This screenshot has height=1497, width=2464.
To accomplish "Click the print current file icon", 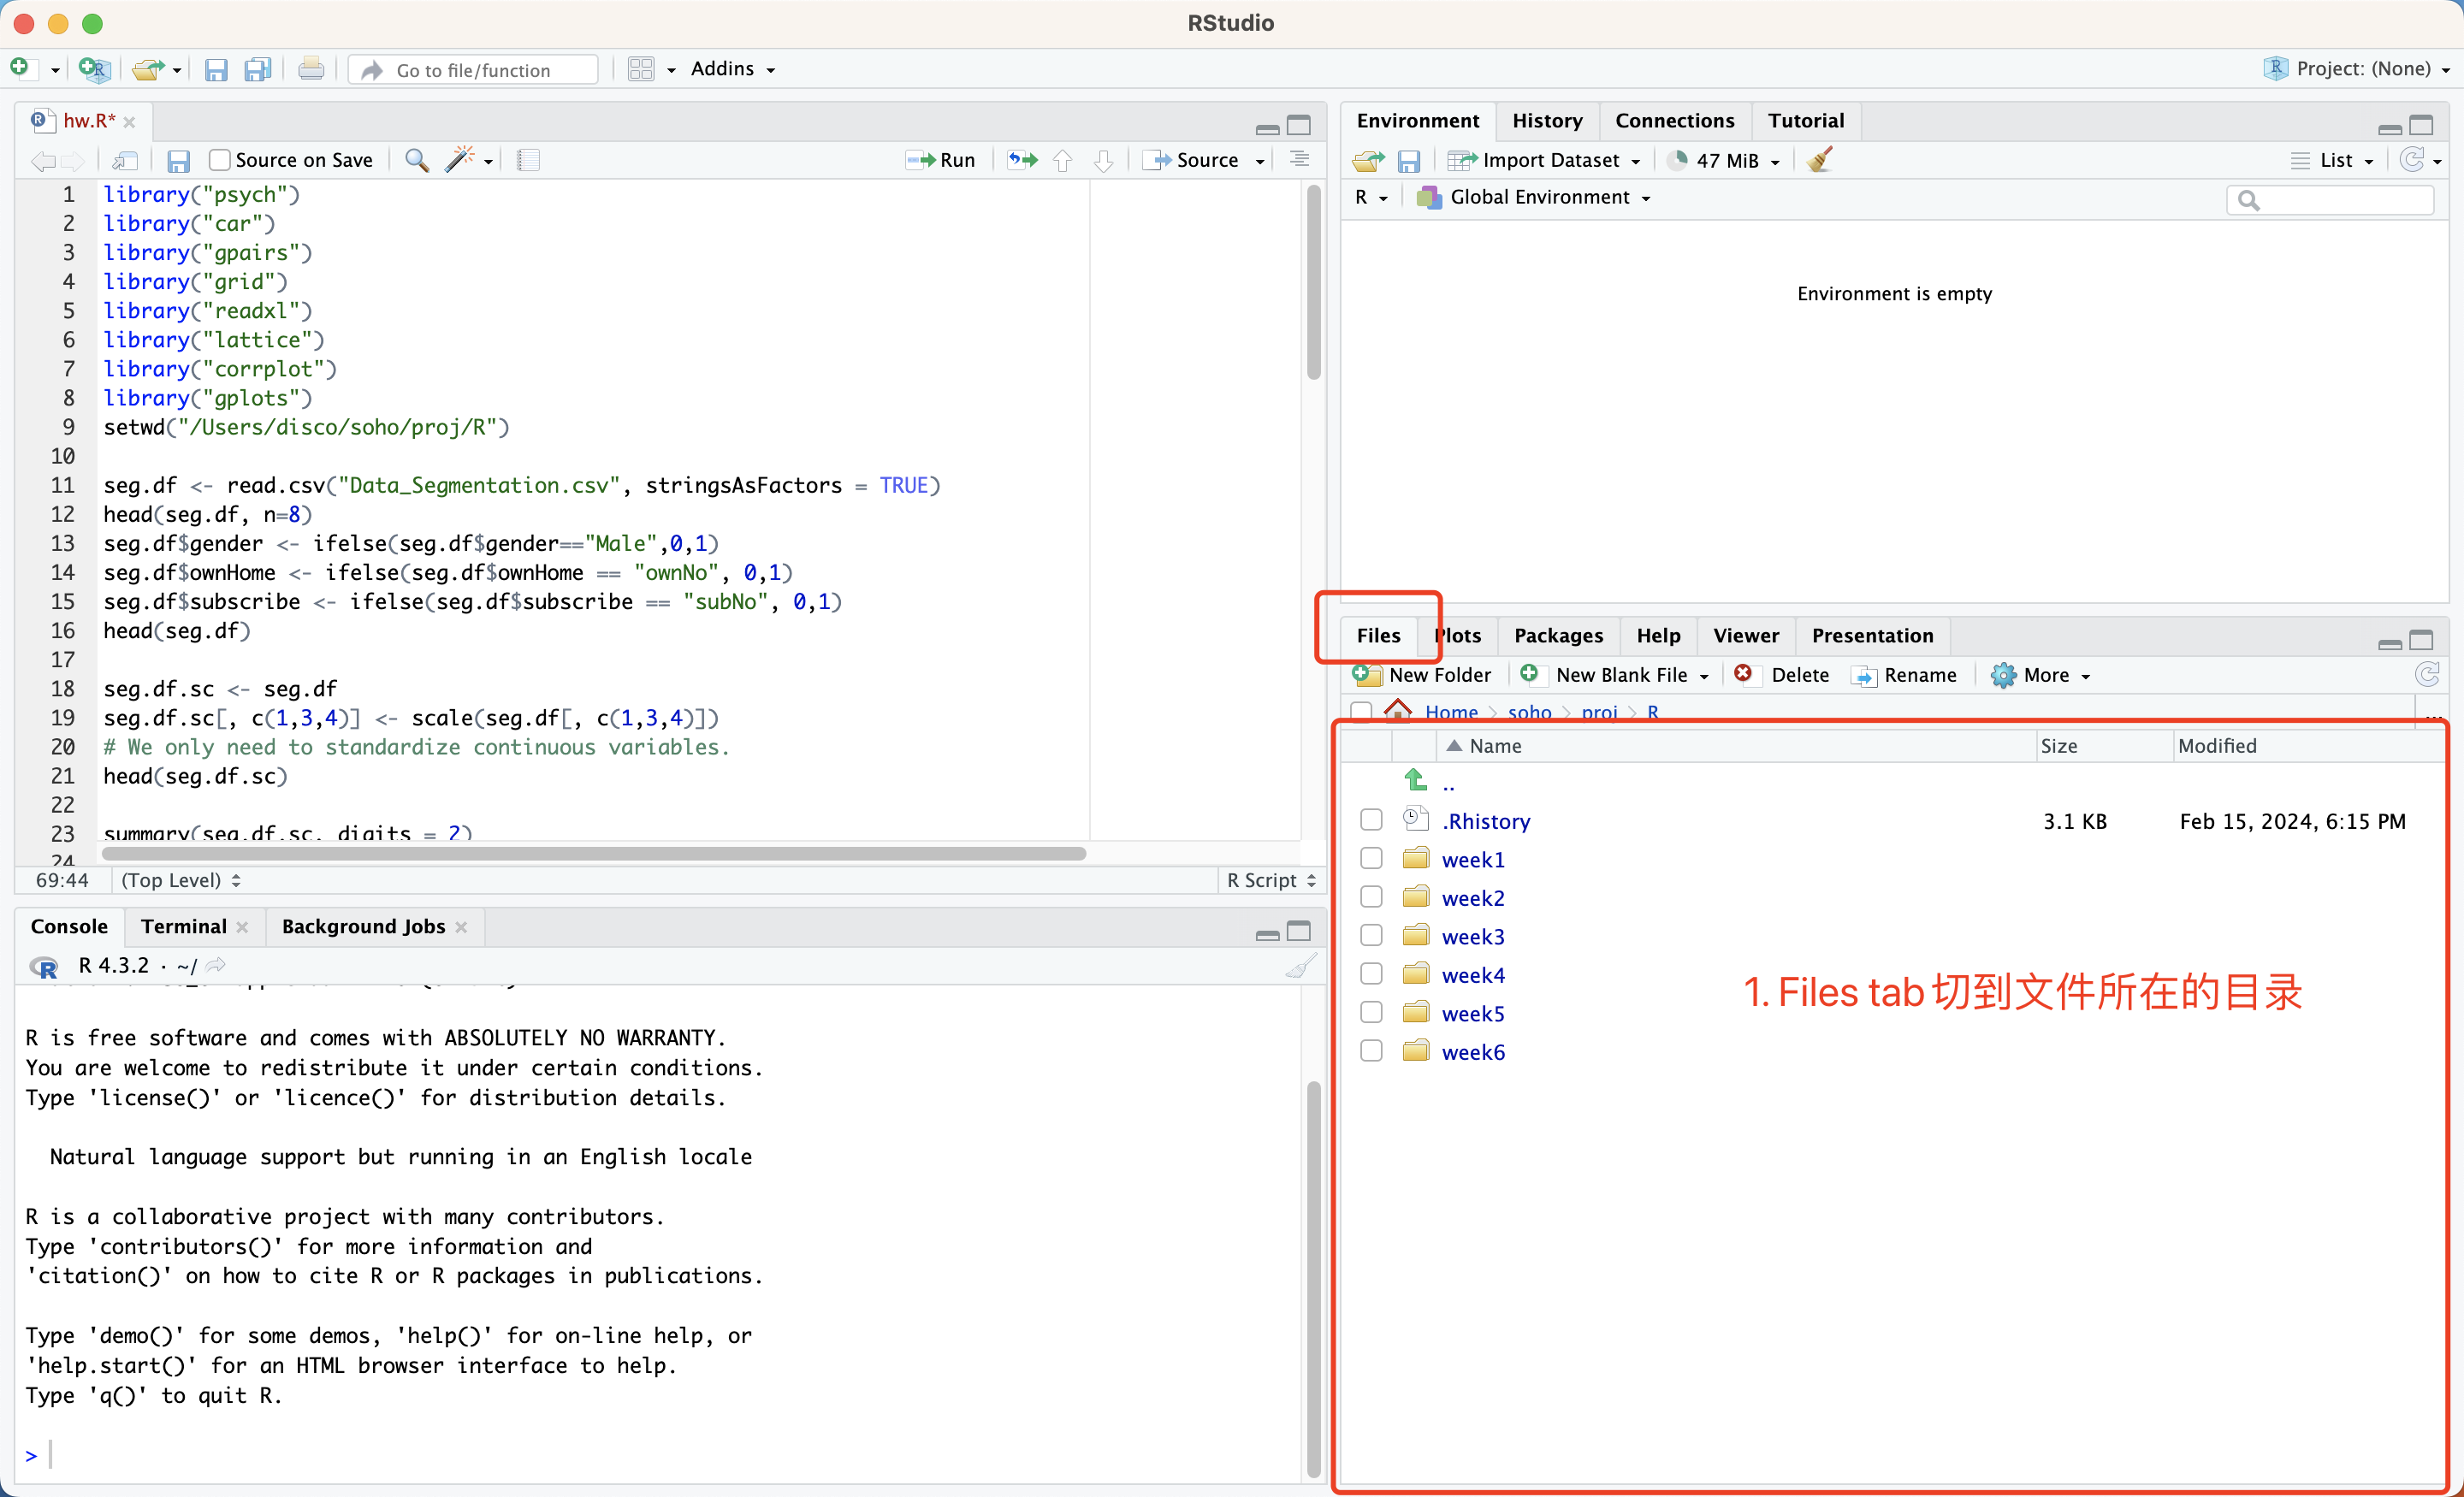I will tap(311, 69).
